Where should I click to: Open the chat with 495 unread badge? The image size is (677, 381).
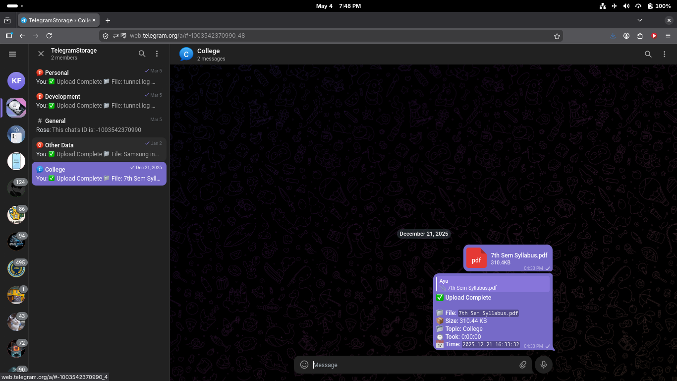[16, 268]
